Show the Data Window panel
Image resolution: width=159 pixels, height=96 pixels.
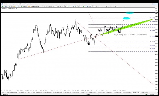click(12, 6)
